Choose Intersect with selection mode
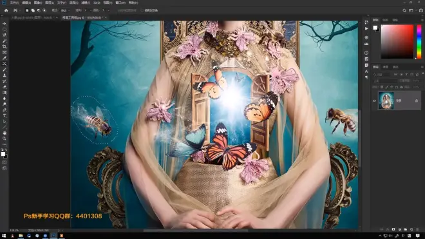 click(44, 10)
